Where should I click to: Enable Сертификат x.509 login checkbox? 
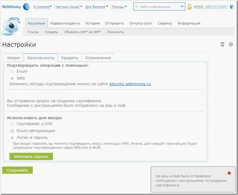point(12,124)
